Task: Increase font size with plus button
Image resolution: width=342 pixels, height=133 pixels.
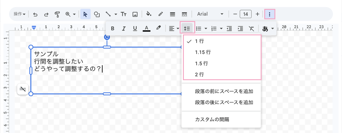Action: point(257,14)
